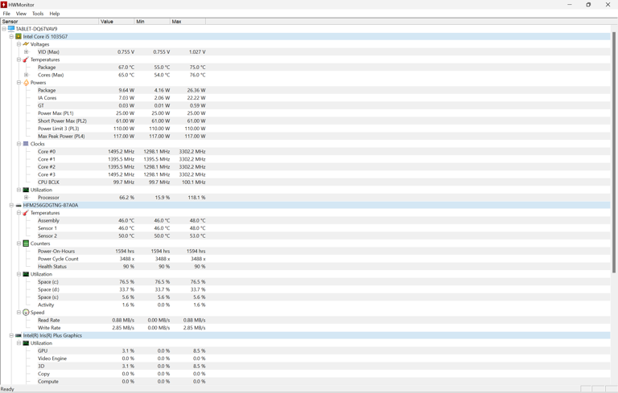This screenshot has width=618, height=393.
Task: Expand the VID (Max) entry
Action: 26,51
